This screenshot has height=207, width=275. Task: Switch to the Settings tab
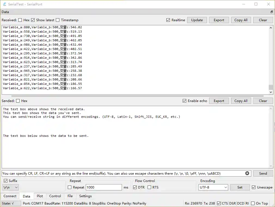(x=85, y=196)
